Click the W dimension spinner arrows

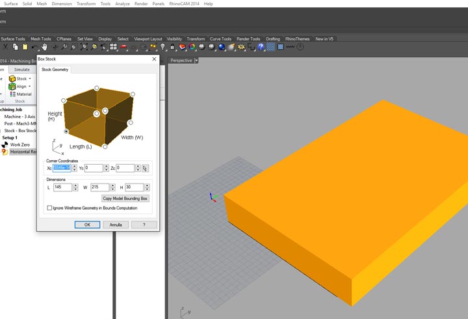pyautogui.click(x=112, y=187)
